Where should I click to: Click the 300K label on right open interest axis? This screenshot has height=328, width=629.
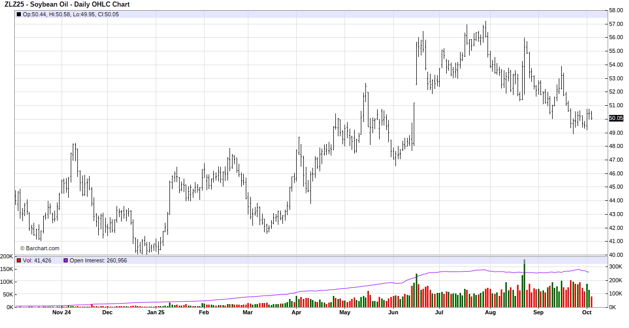point(616,266)
